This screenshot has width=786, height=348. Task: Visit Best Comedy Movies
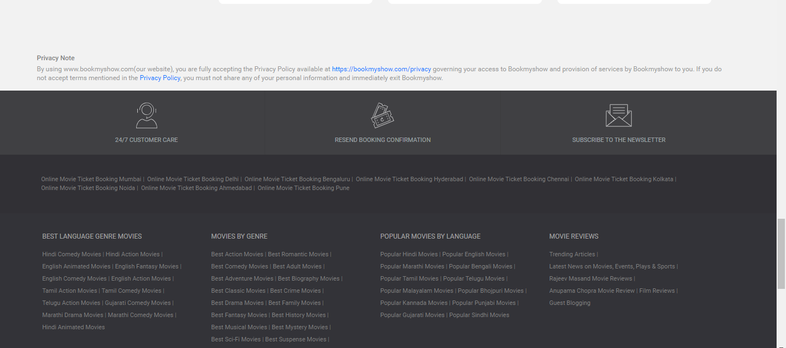pos(240,266)
